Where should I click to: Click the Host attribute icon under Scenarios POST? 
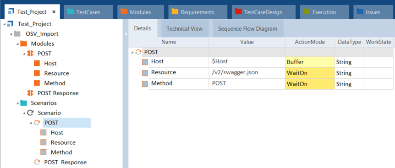pyautogui.click(x=44, y=133)
